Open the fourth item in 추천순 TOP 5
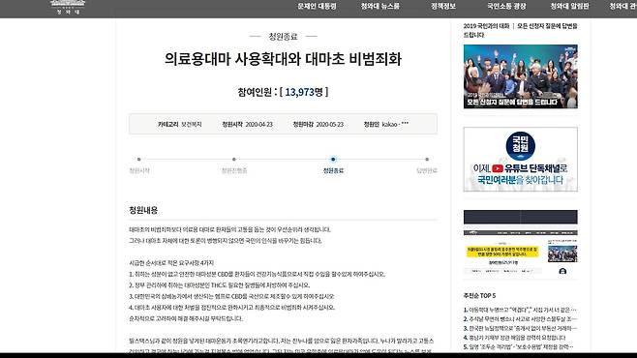This screenshot has height=358, width=637. [x=514, y=338]
